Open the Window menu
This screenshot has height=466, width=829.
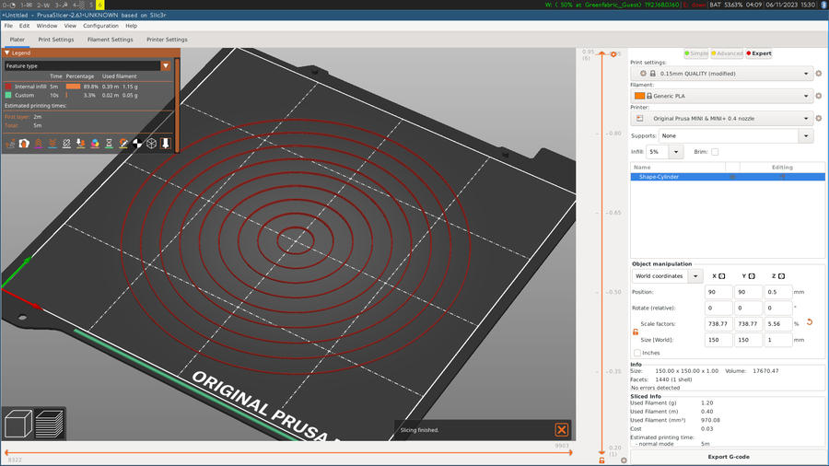click(x=47, y=26)
